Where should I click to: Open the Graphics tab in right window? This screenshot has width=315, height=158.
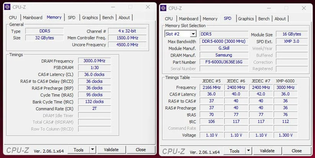[x=246, y=19]
